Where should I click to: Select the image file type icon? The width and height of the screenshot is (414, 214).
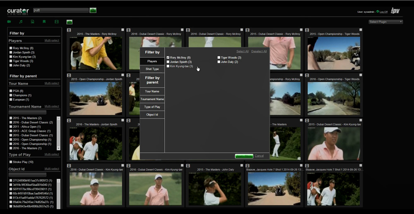(32, 21)
